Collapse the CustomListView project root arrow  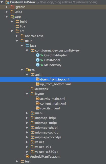pos(2,2)
